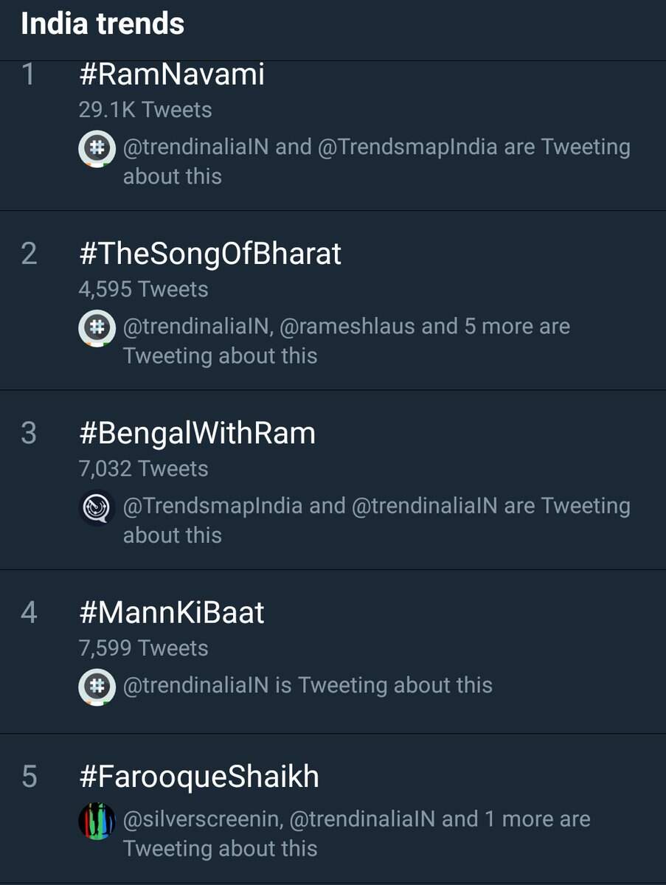Tap the rank number 1 entry
The width and height of the screenshot is (666, 885).
[28, 74]
